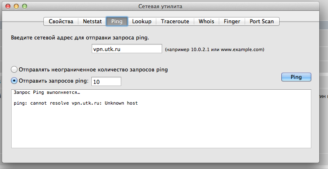
Task: Enable unlimited ping requests option
Action: pos(15,69)
